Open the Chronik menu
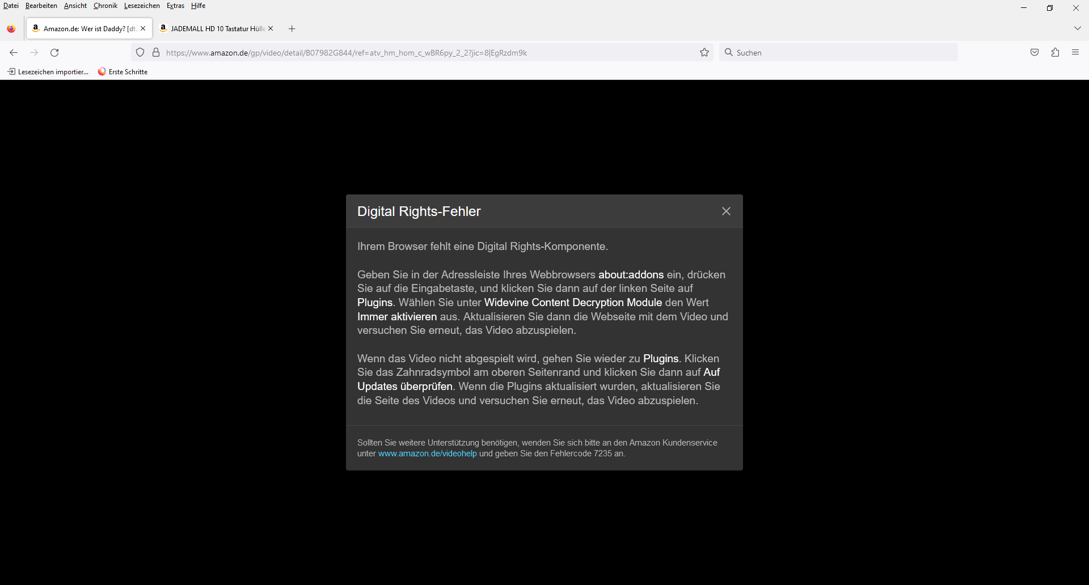 [x=105, y=6]
